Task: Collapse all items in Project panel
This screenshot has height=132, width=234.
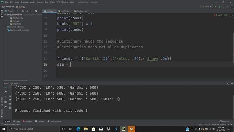Action: click(x=31, y=11)
